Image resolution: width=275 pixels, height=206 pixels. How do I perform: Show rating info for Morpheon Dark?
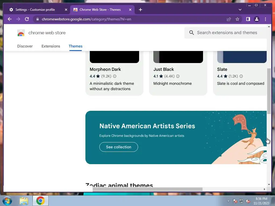coord(115,76)
